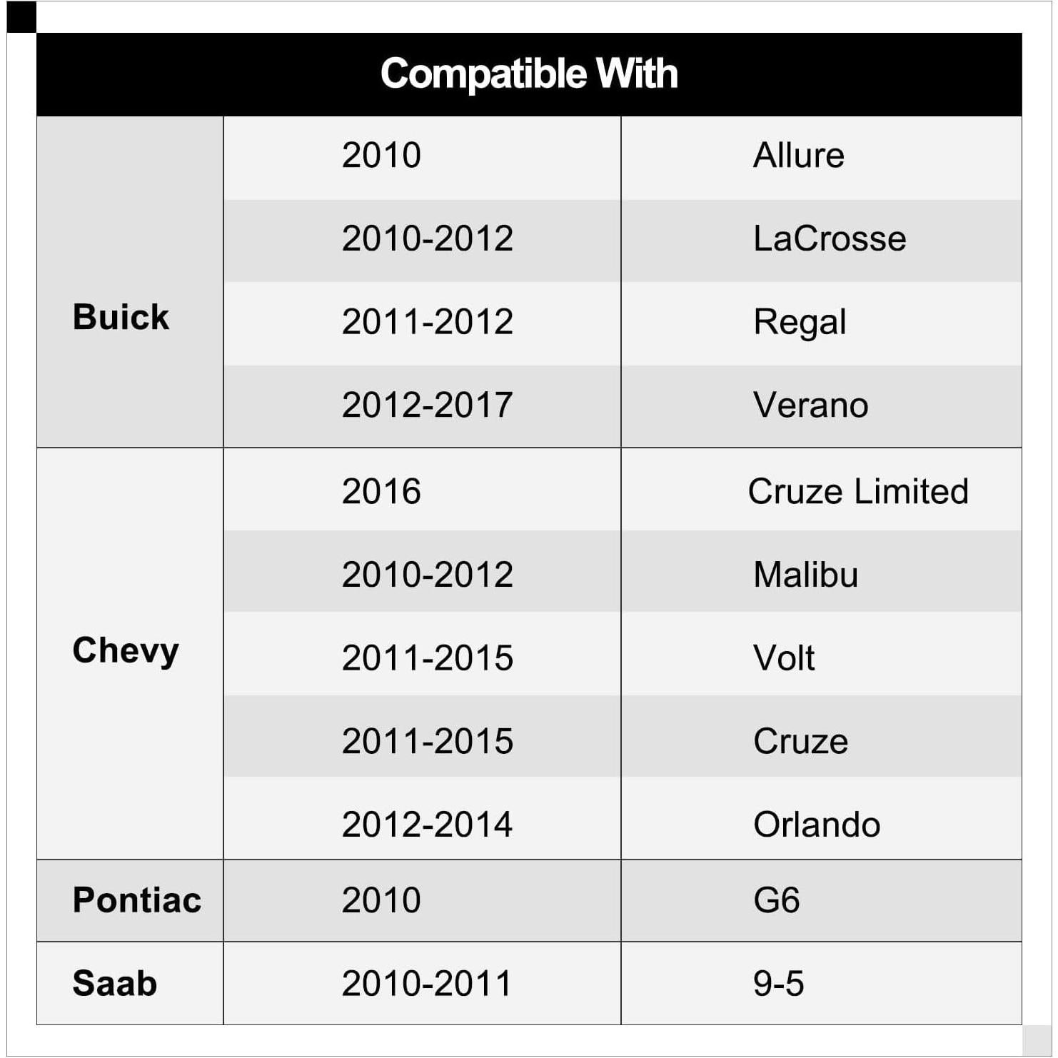Select the Buick brand cell
Image resolution: width=1058 pixels, height=1058 pixels.
pyautogui.click(x=121, y=317)
